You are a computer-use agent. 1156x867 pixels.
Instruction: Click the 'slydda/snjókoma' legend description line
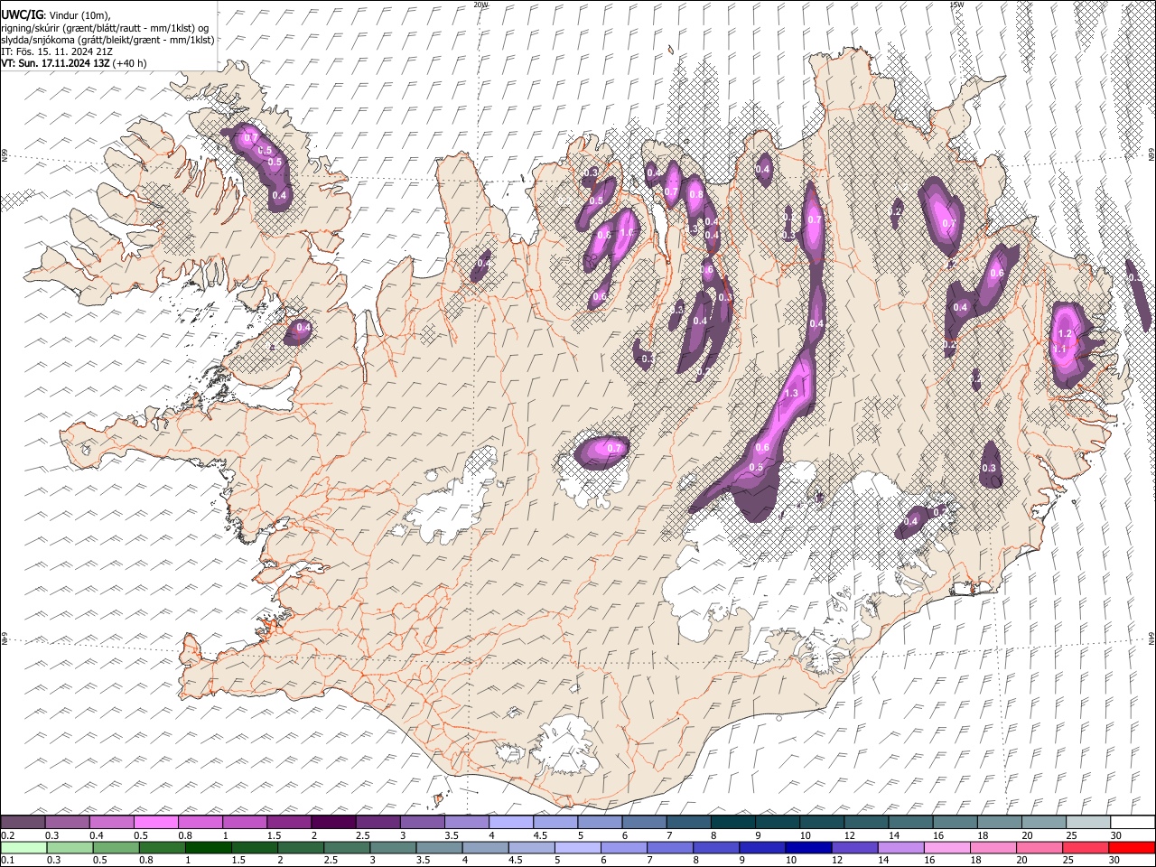pos(107,40)
